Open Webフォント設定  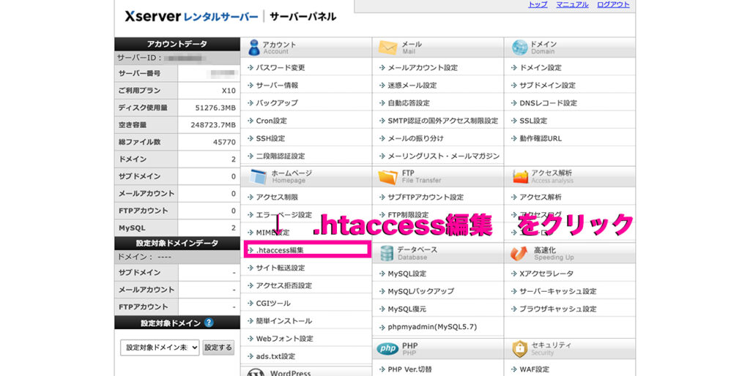click(x=284, y=338)
